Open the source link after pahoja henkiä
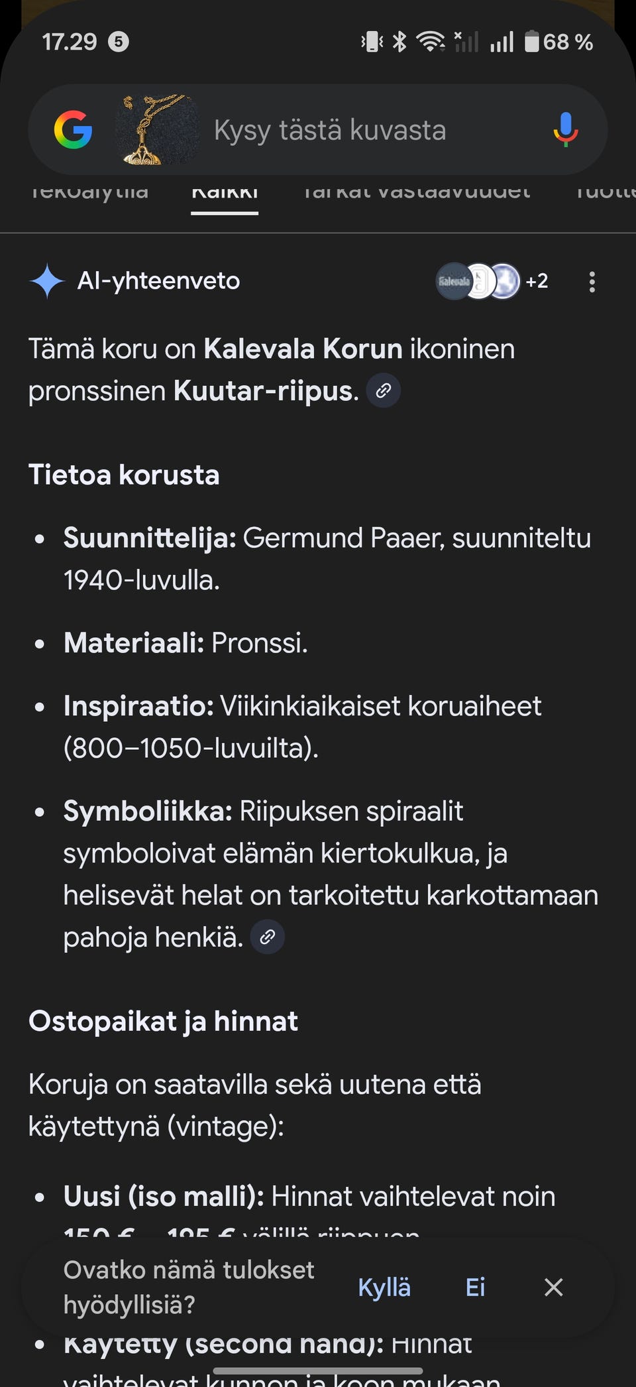 tap(267, 937)
